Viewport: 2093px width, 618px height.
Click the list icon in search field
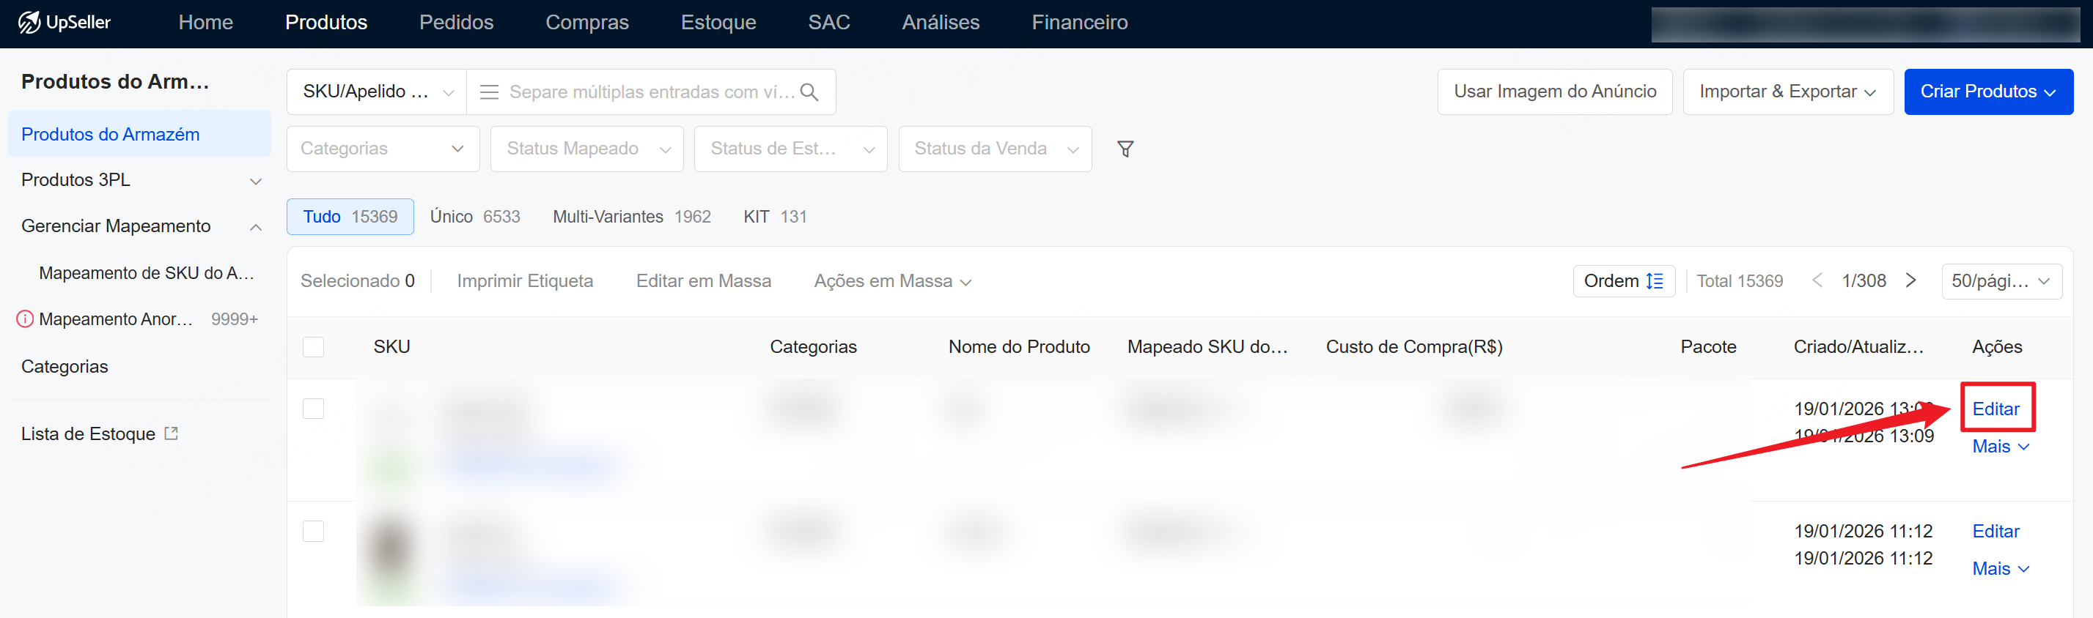(x=489, y=92)
